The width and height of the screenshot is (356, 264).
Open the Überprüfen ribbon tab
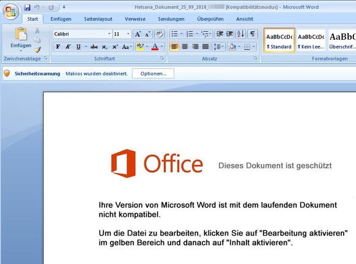pyautogui.click(x=210, y=19)
